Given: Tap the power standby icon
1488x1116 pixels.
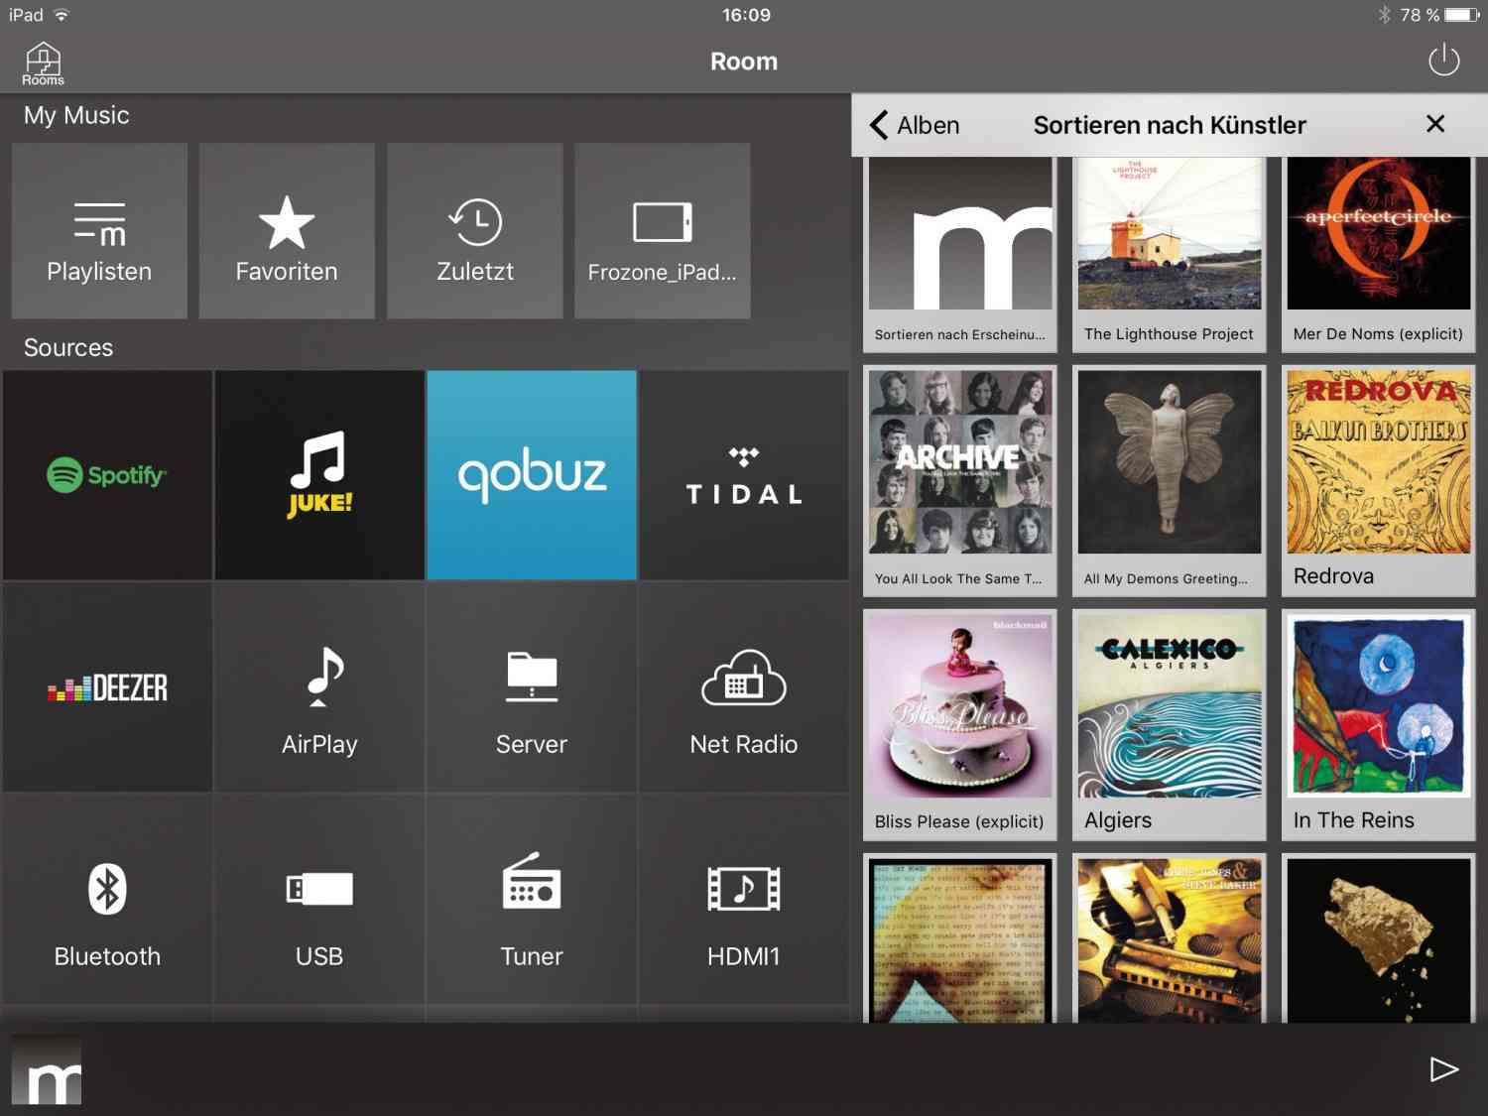Looking at the screenshot, I should click(x=1443, y=61).
